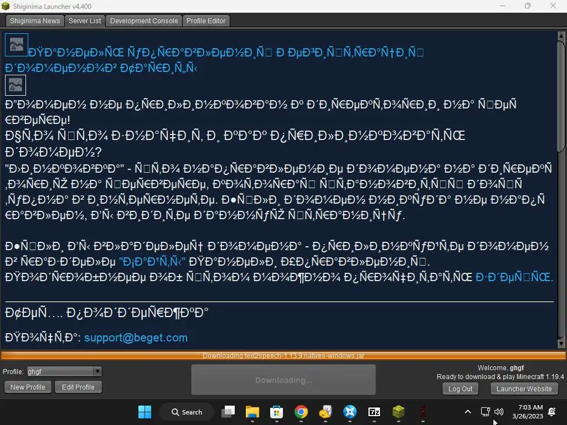The height and width of the screenshot is (425, 567).
Task: Show hidden system tray icons chevron
Action: (467, 412)
